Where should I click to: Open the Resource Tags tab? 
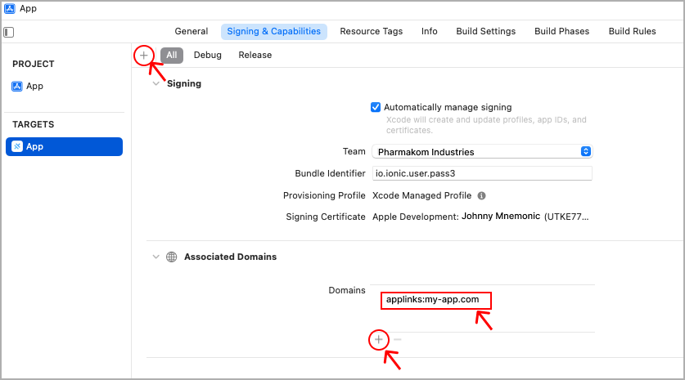(x=372, y=32)
